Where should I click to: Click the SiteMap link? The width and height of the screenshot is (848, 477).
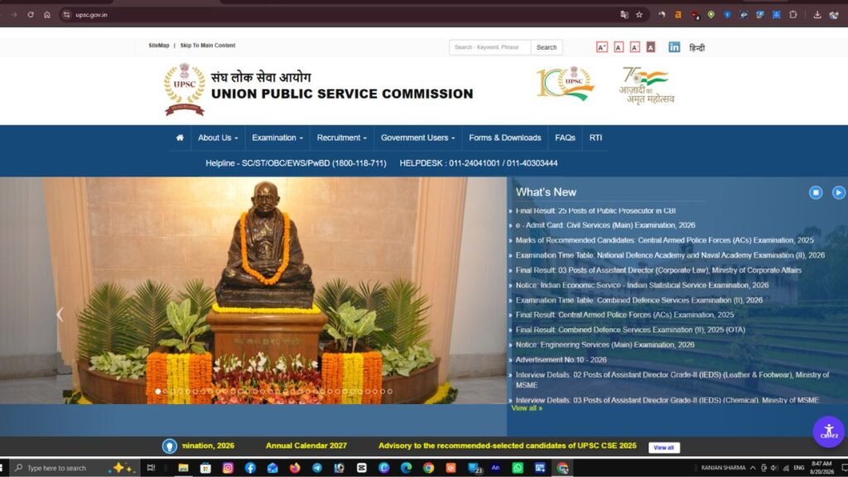coord(159,46)
